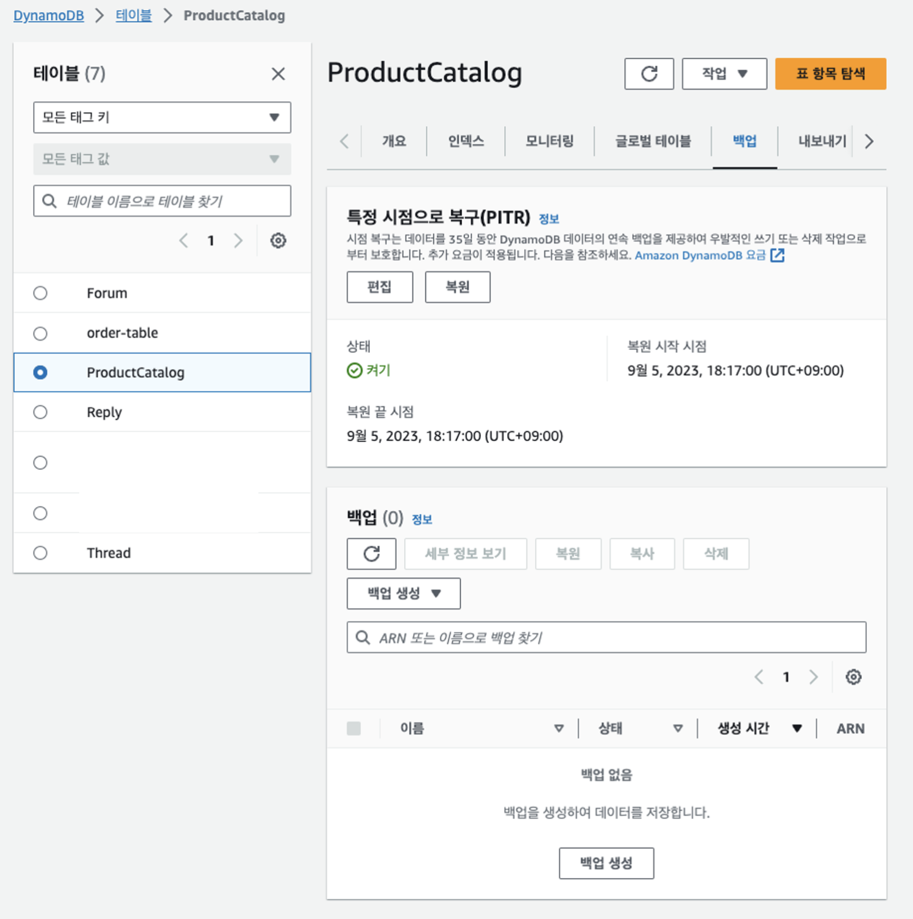Click the 표 항목 탐색 button

point(830,74)
